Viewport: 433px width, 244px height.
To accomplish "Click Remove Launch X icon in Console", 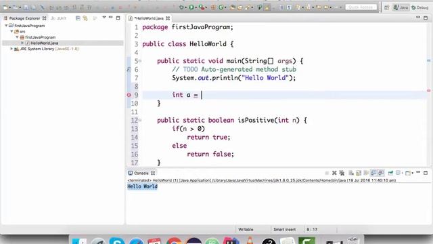I will point(334,174).
